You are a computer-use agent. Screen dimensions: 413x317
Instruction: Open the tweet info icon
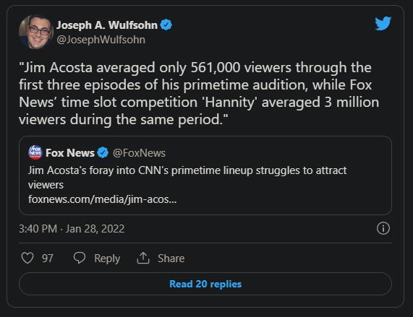[383, 228]
